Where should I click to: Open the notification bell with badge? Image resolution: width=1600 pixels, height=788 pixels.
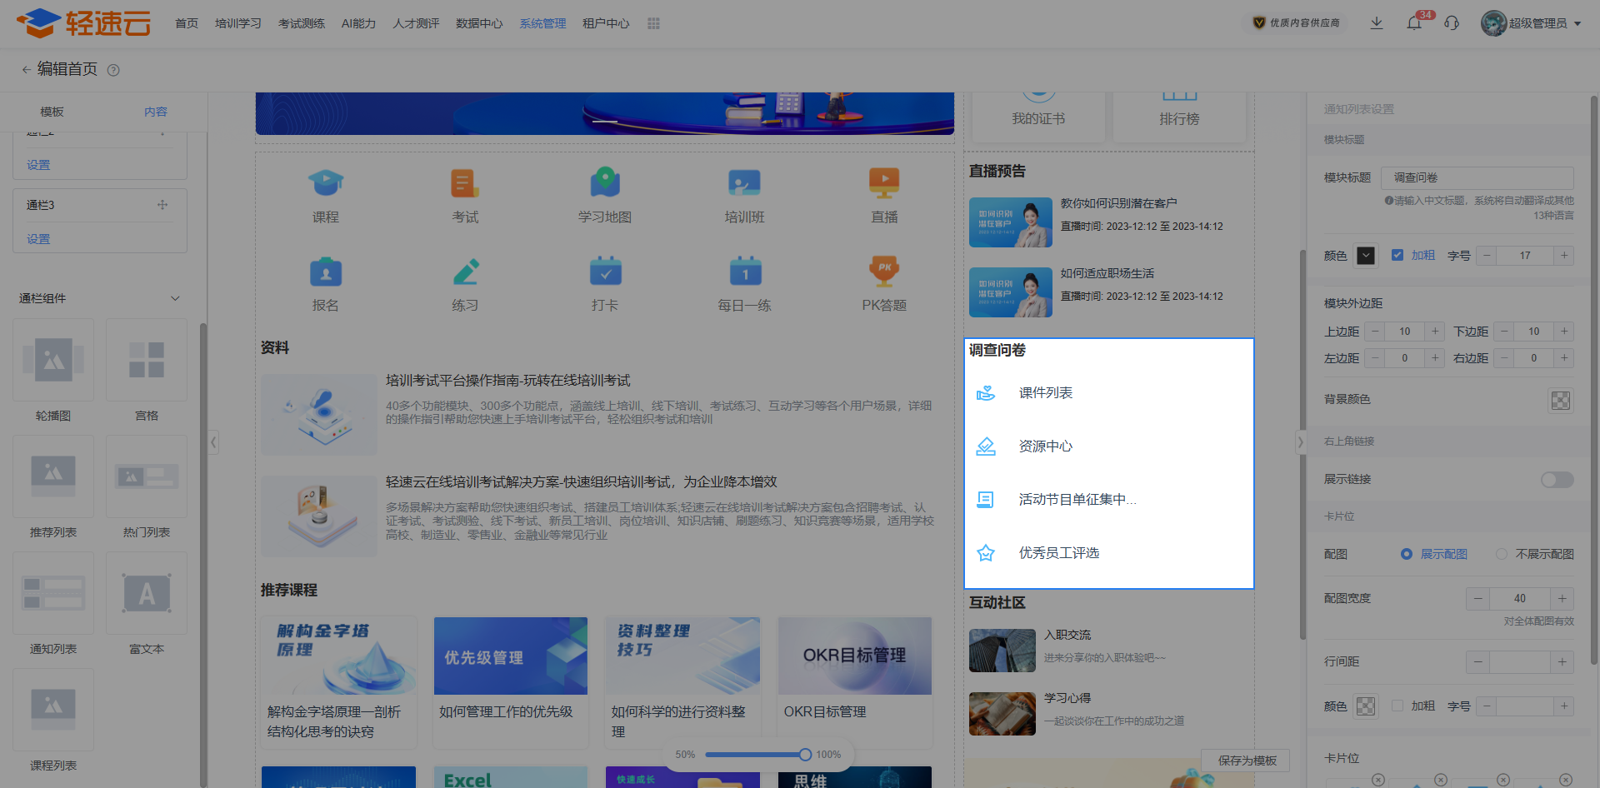[1414, 23]
